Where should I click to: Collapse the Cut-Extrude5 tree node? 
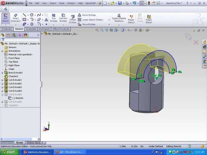tap(2, 94)
